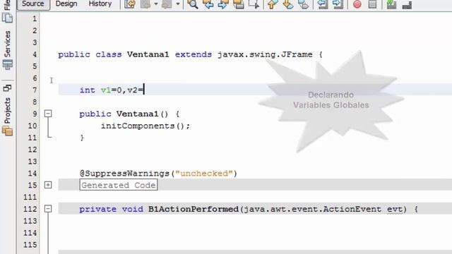Toggle Highlight Search in the editor toolbar
The image size is (452, 254).
pos(239,4)
